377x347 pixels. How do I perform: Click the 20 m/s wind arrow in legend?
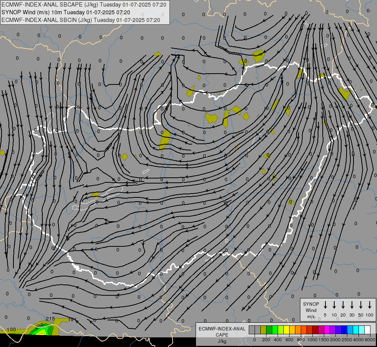point(343,305)
